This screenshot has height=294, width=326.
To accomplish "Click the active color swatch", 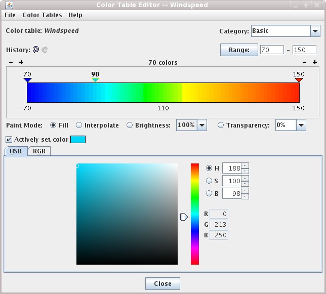I will [78, 139].
